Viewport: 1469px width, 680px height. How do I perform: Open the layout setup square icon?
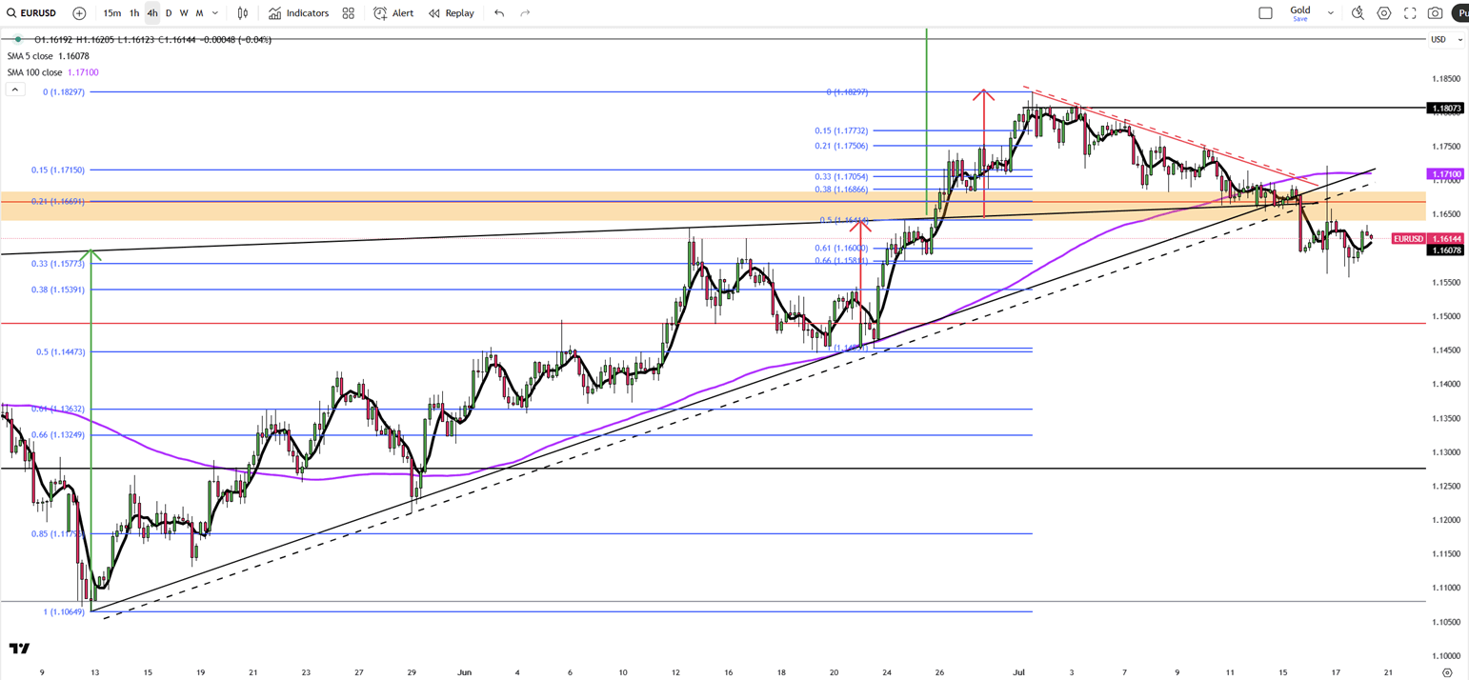(x=1265, y=13)
